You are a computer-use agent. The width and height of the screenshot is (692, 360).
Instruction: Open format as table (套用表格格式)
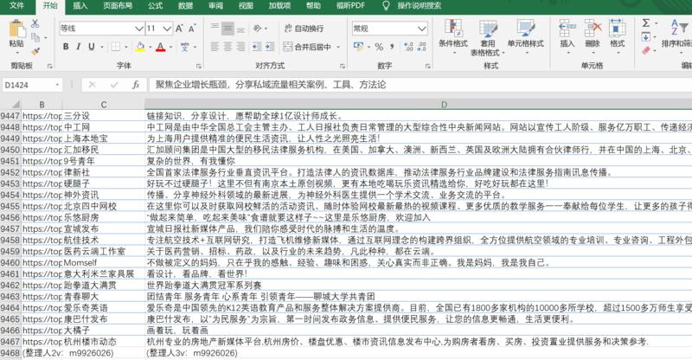(488, 38)
